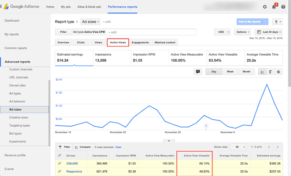Expand the Show rows 50 dropdown
The height and width of the screenshot is (176, 291).
(x=238, y=147)
